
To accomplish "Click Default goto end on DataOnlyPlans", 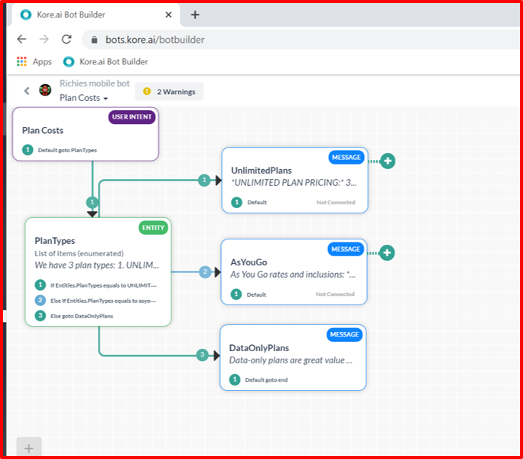I will pos(258,379).
